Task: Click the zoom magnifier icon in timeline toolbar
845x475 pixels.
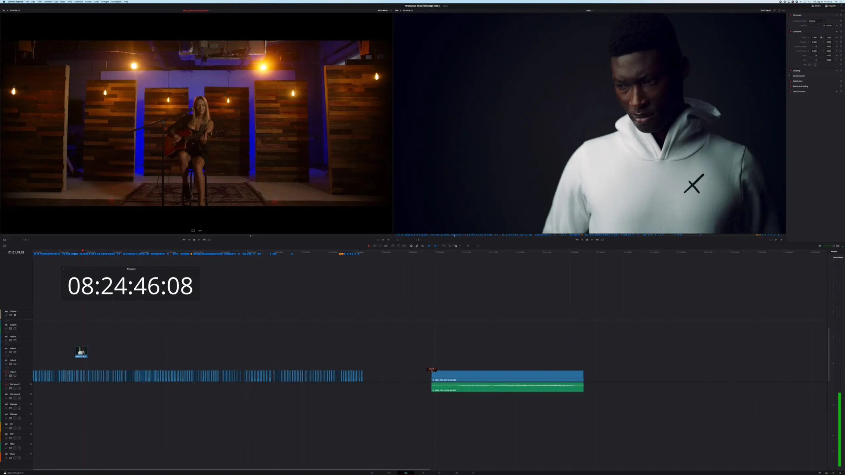Action: coord(456,246)
